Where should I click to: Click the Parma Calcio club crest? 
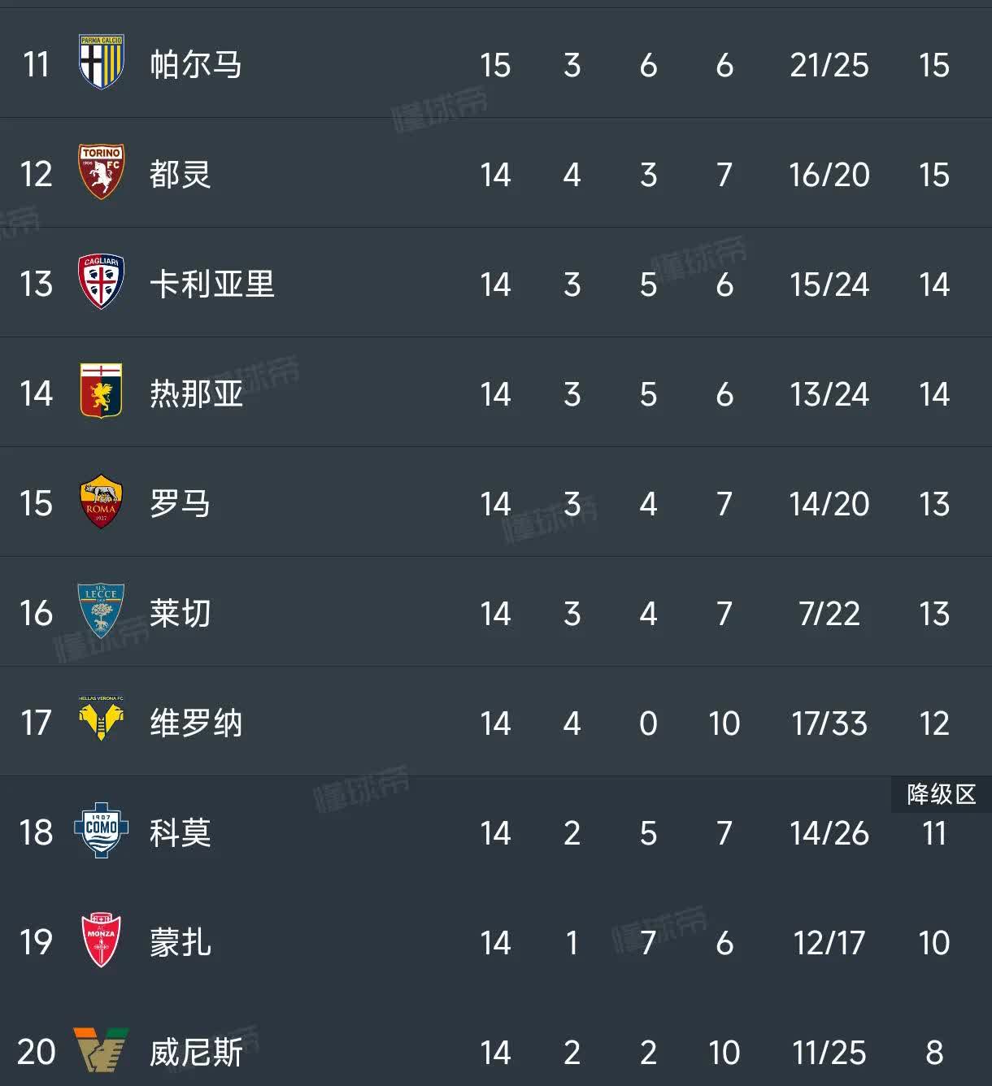coord(101,63)
